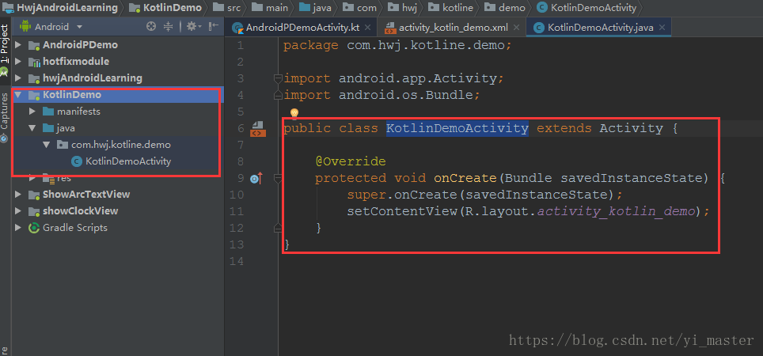Click the @Override annotation in editor
763x356 pixels.
[351, 161]
